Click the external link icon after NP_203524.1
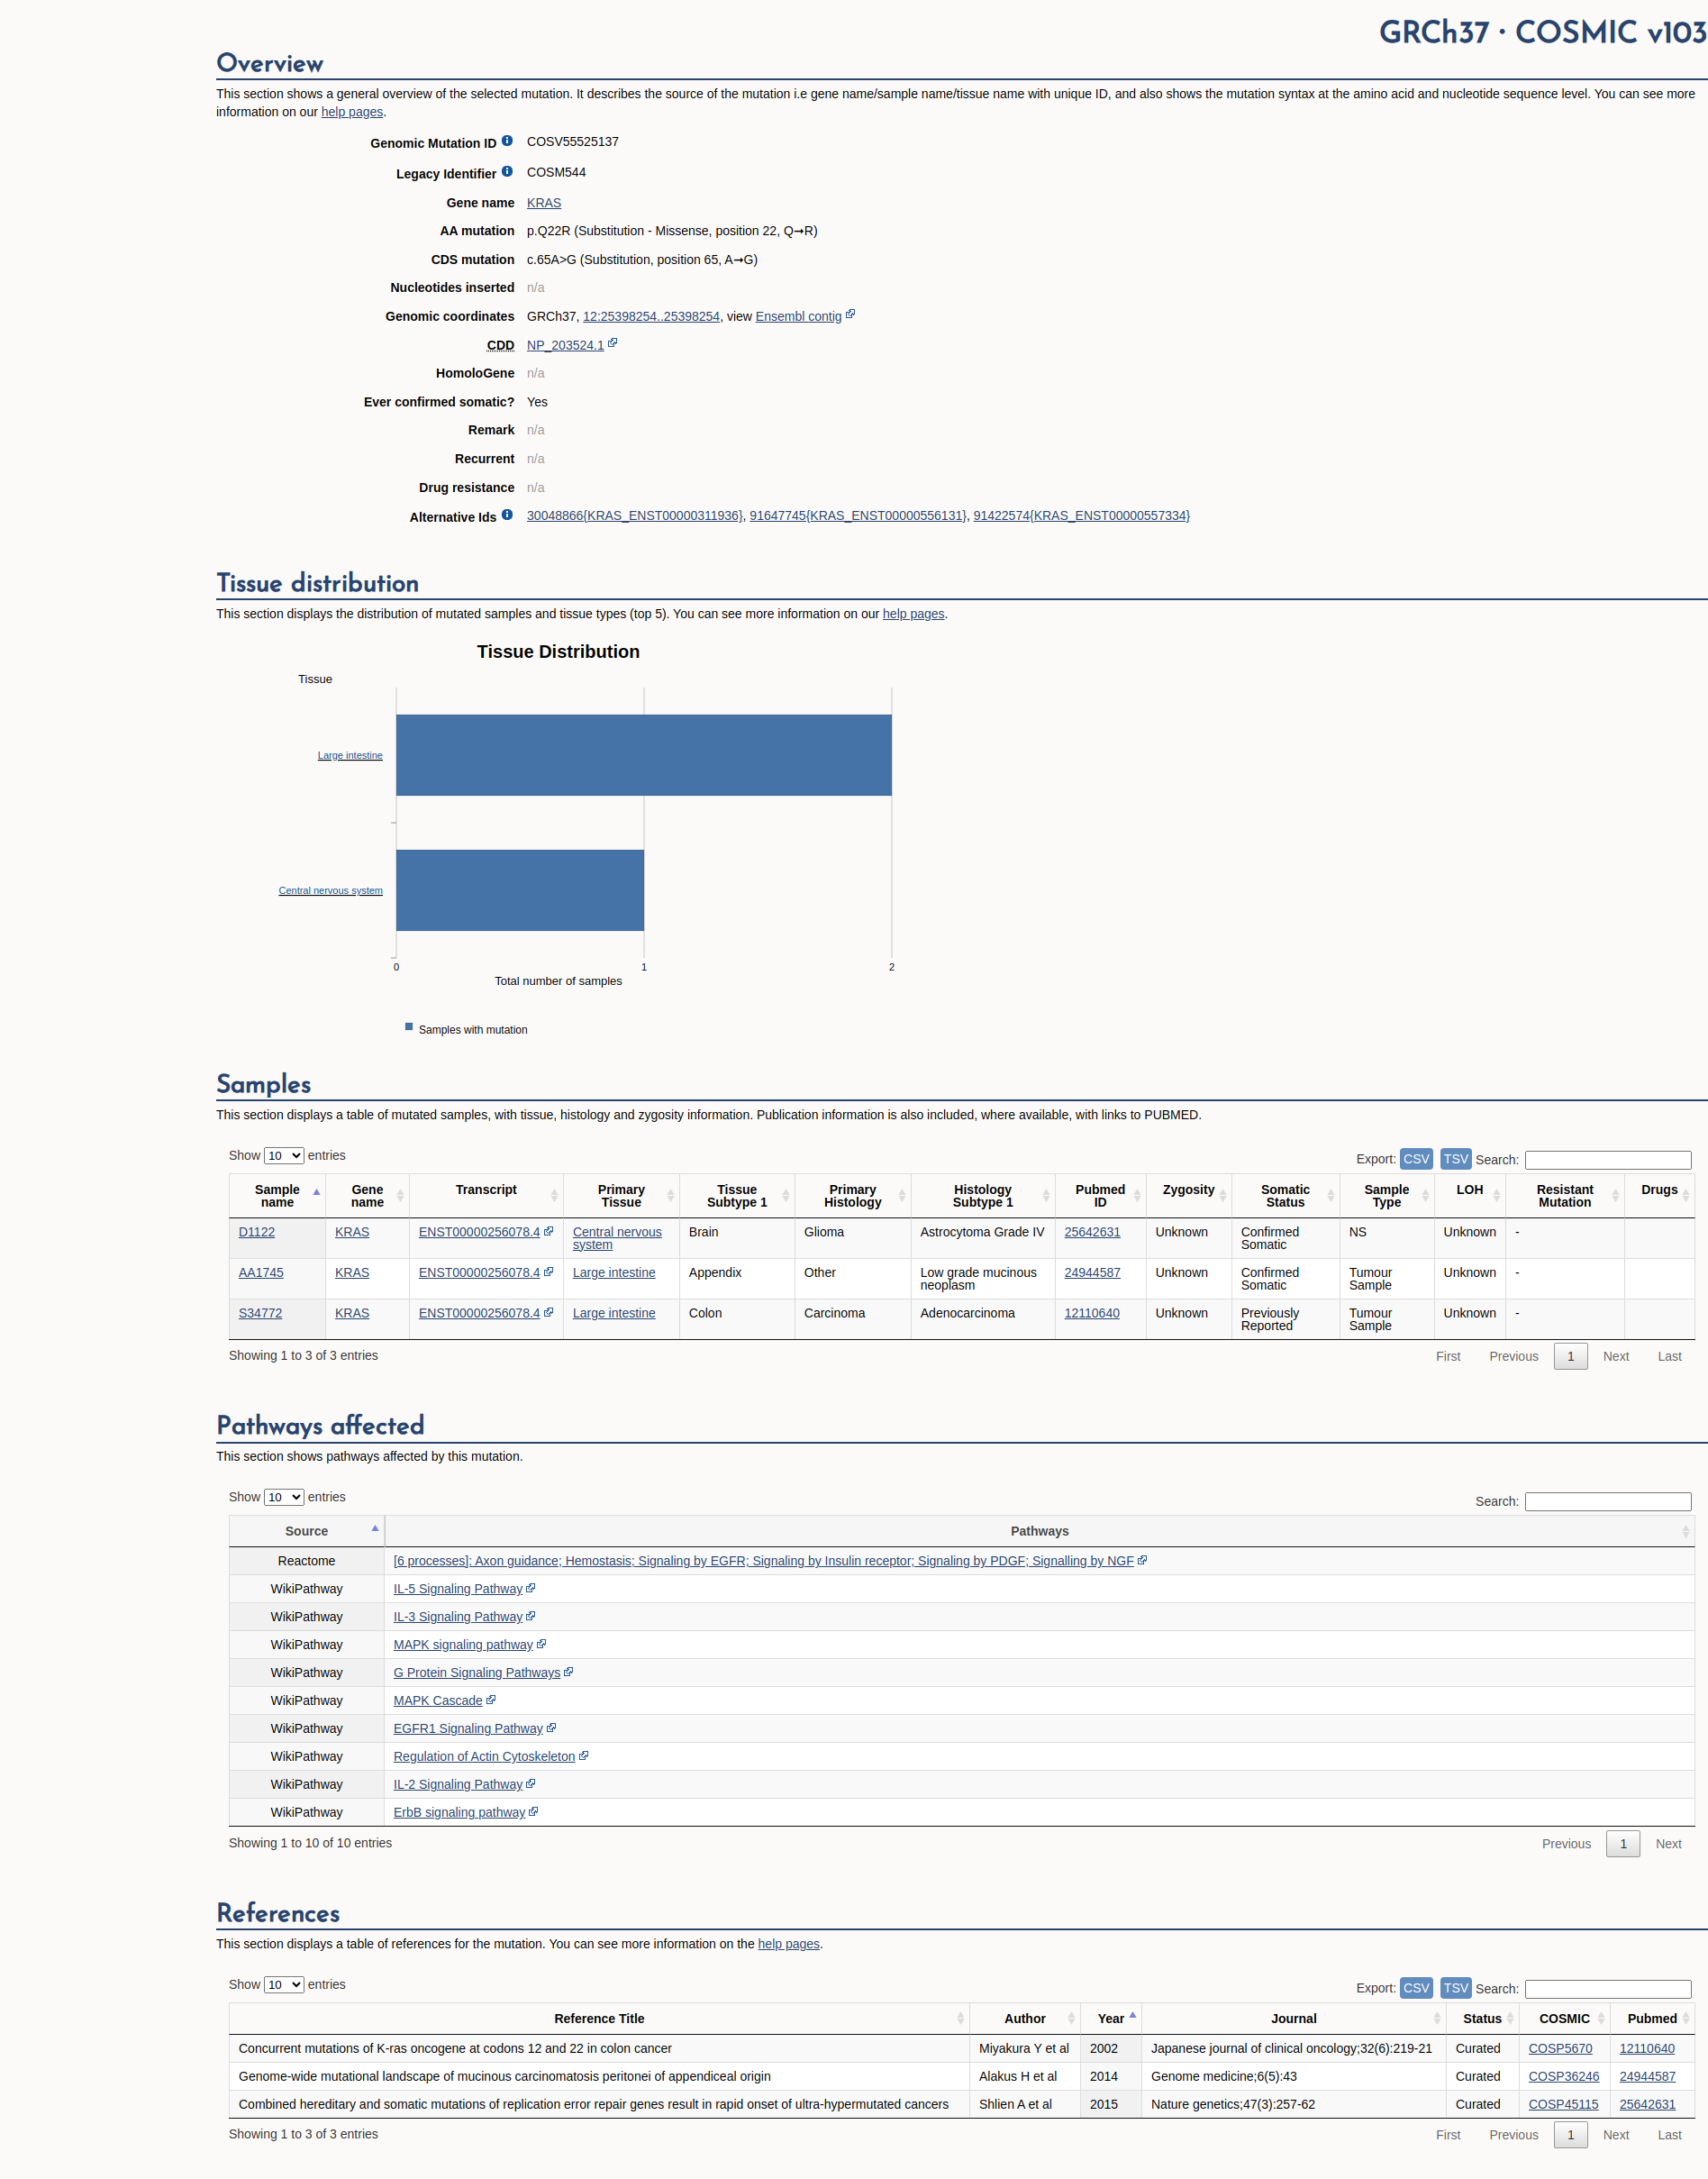The width and height of the screenshot is (1708, 2179). [612, 343]
